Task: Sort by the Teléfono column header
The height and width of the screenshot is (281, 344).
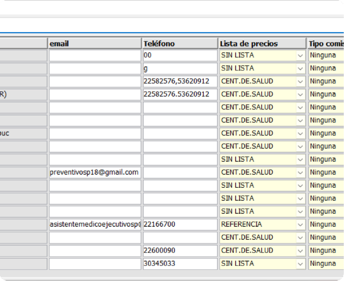Action: (180, 43)
